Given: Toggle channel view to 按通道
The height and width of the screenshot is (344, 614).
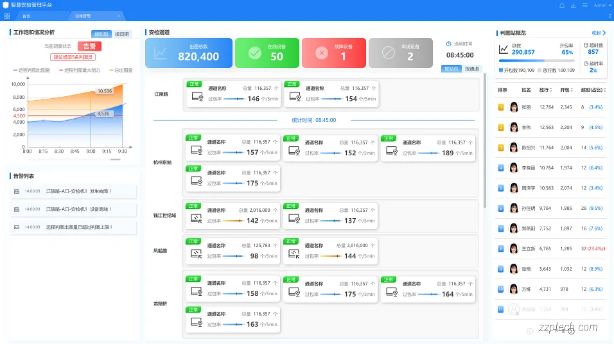Looking at the screenshot, I should [x=472, y=69].
